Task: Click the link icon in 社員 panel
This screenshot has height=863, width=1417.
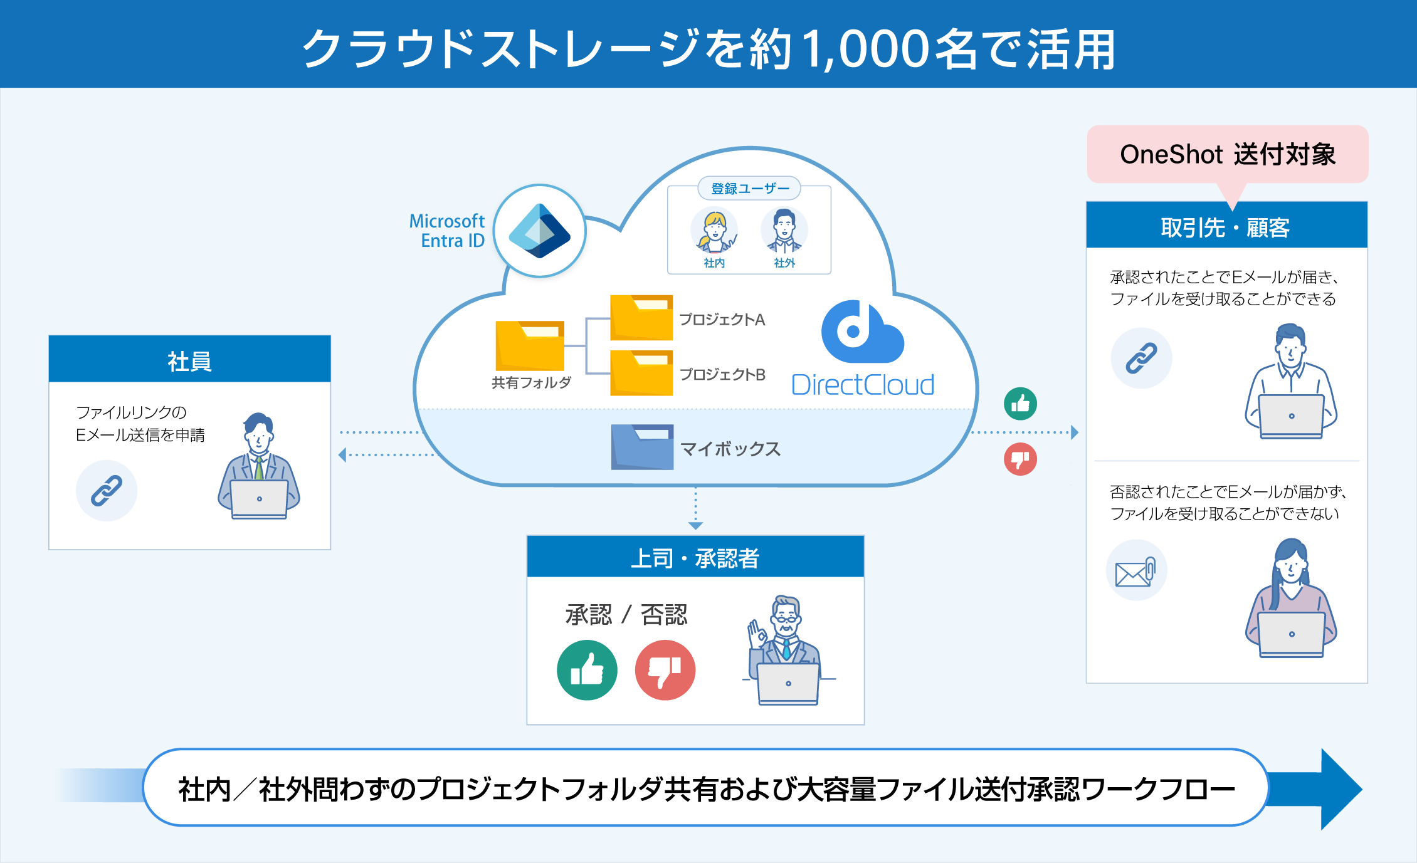Action: (107, 491)
